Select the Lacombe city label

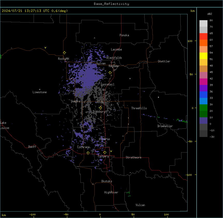pos(116,49)
